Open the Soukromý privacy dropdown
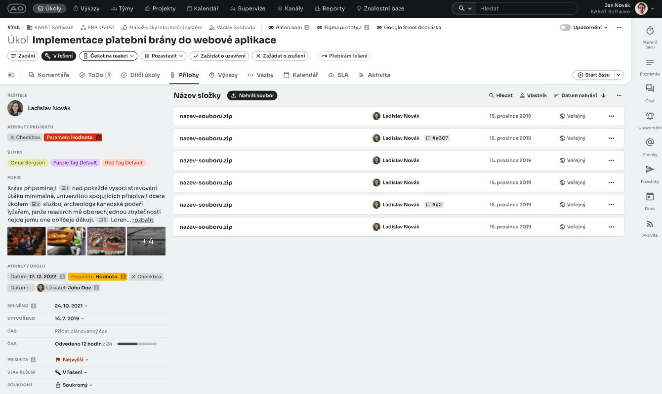This screenshot has height=394, width=662. click(74, 385)
